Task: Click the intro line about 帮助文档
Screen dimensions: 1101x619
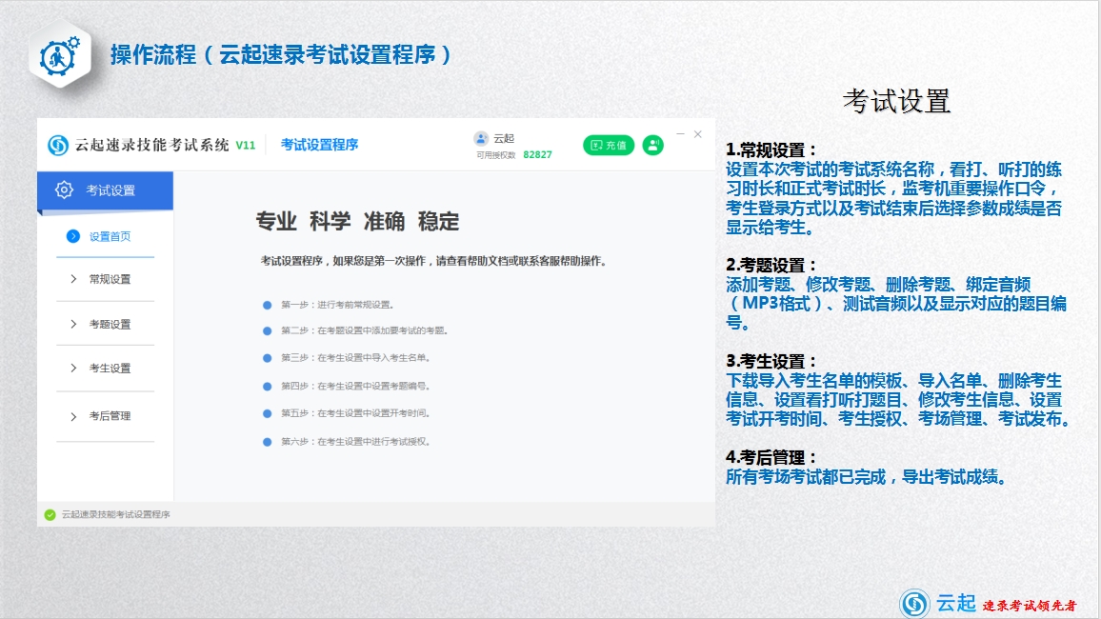Action: point(433,261)
